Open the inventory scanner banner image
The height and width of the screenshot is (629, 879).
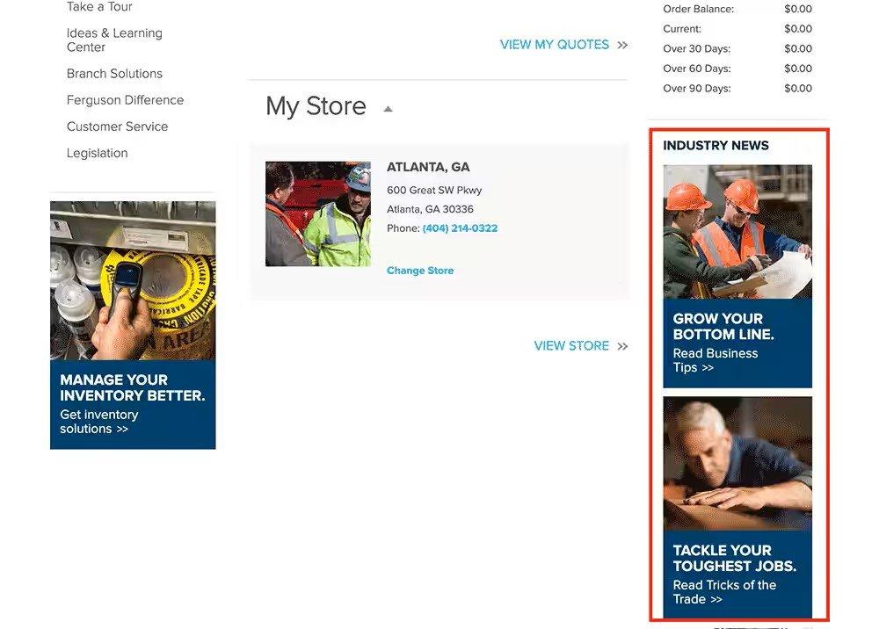[x=133, y=280]
